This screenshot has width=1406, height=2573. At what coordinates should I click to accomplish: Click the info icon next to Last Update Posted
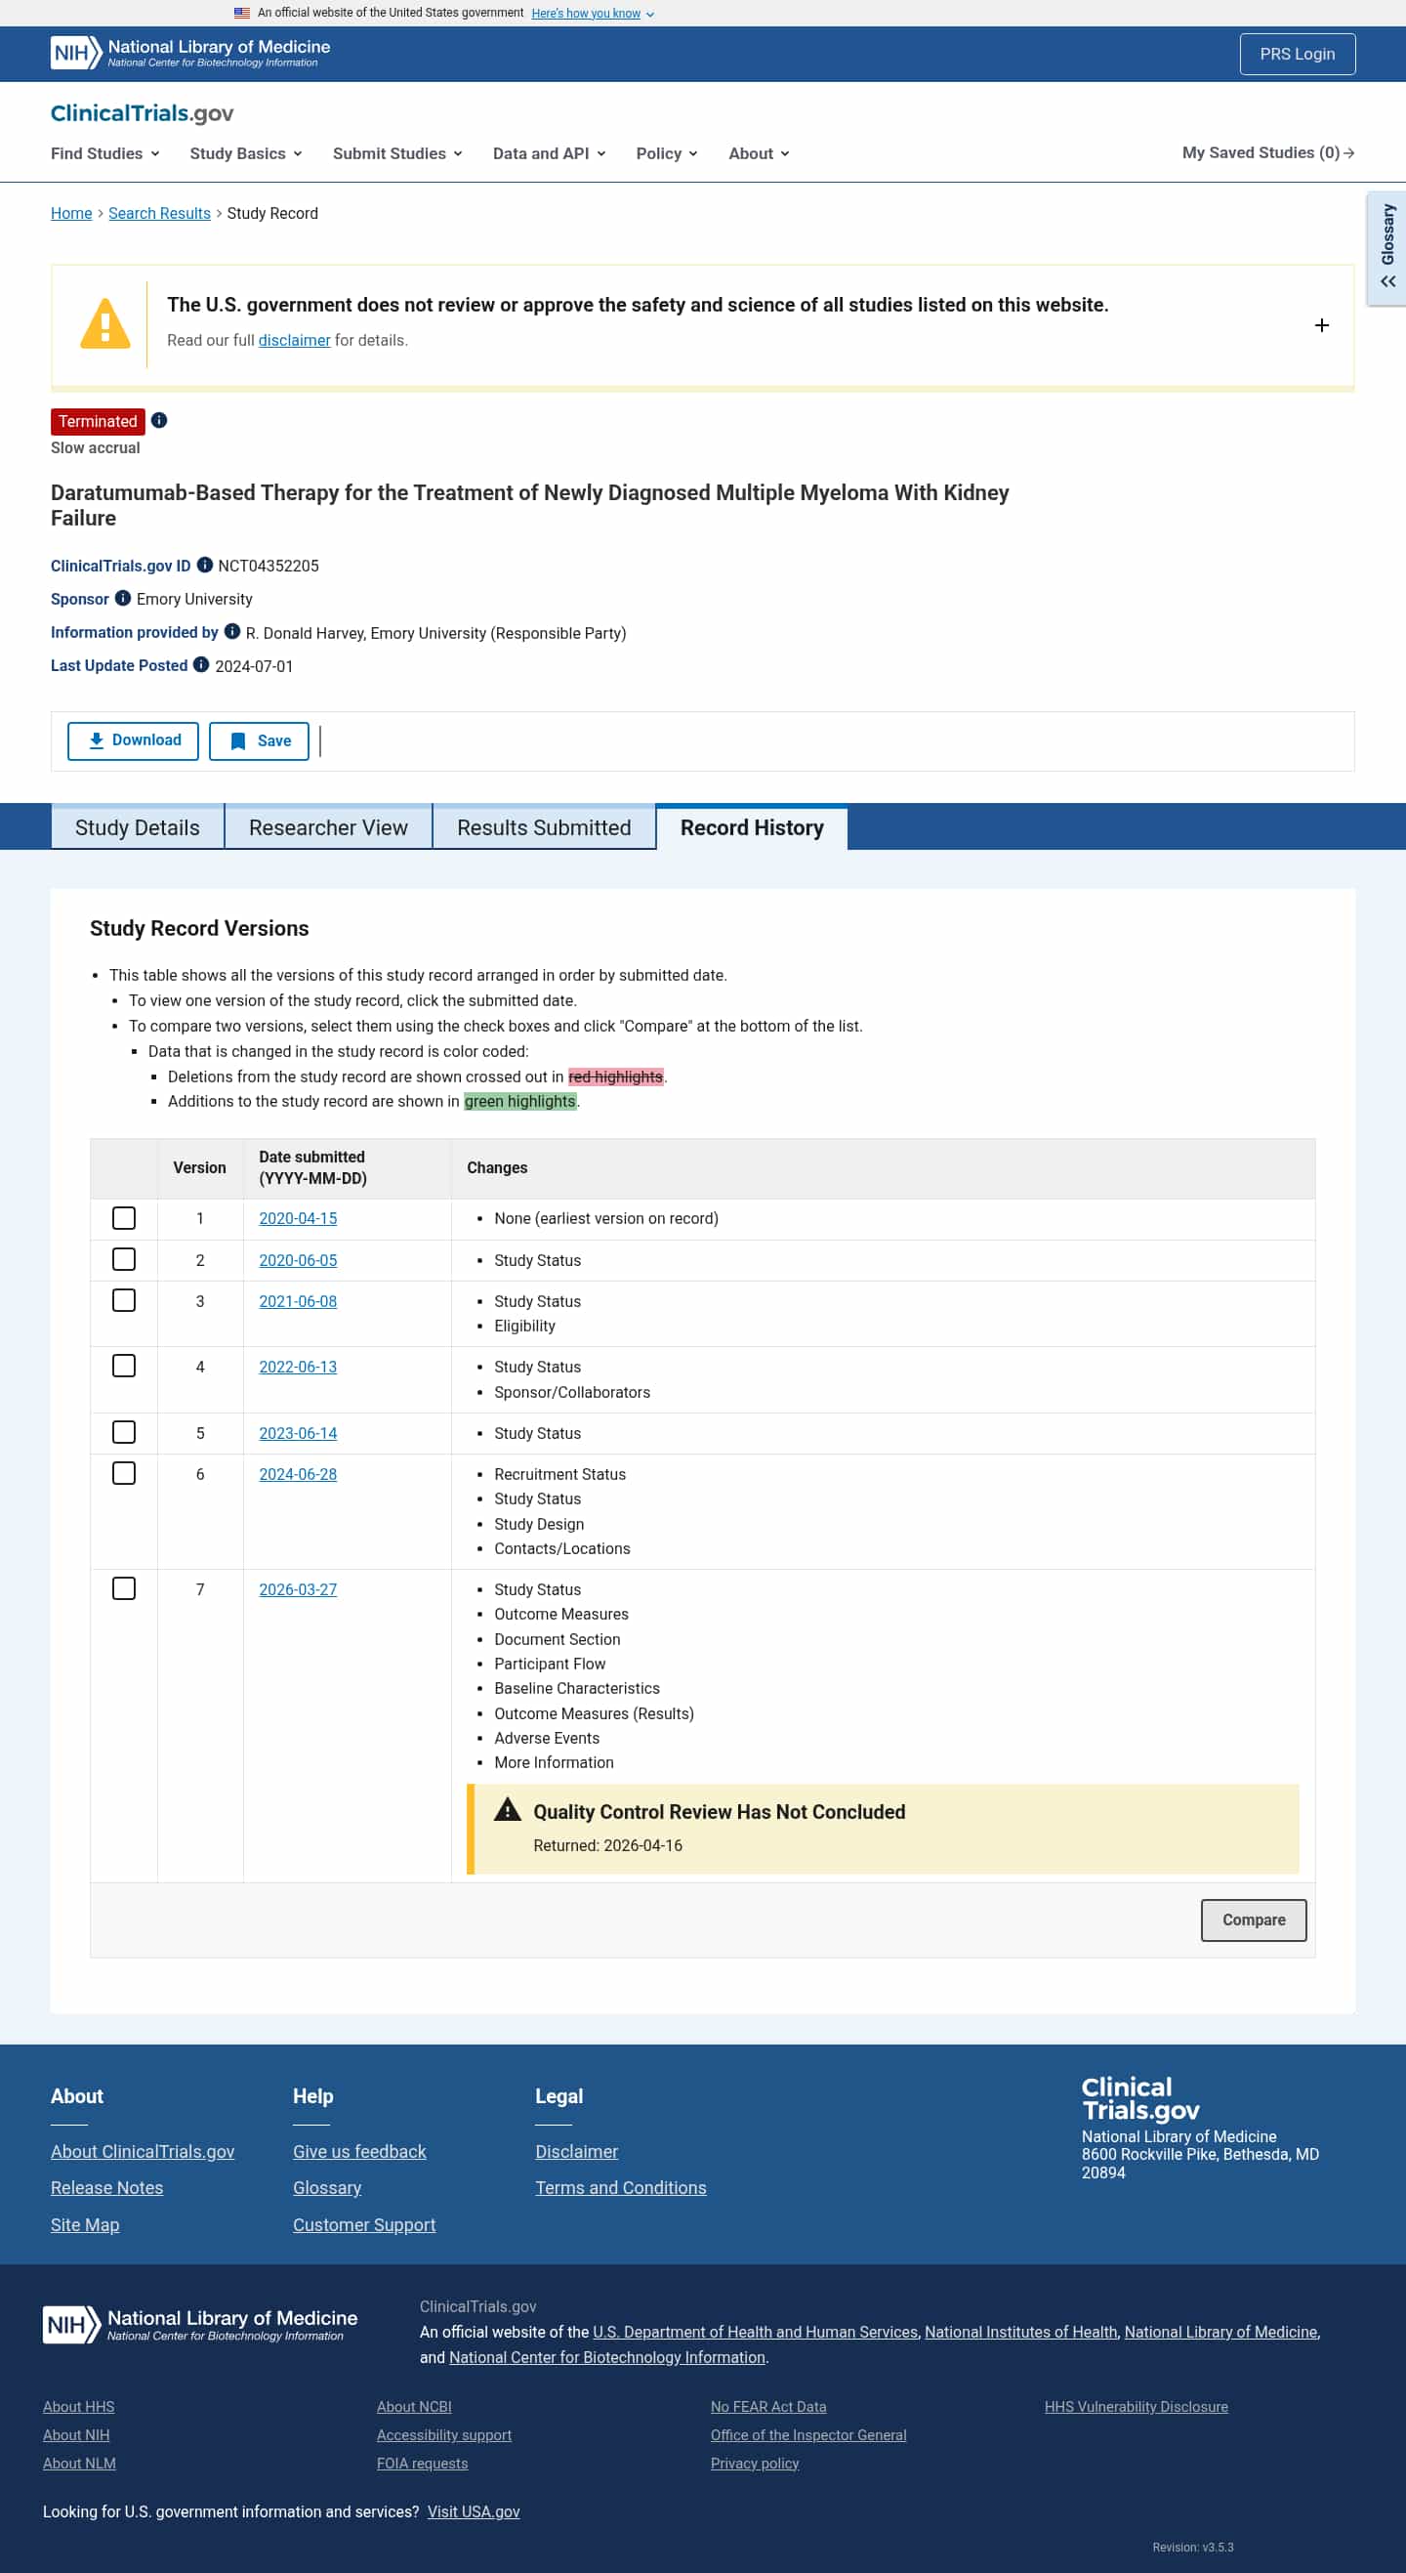[201, 664]
